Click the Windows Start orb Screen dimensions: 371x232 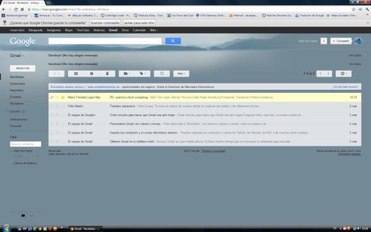pos(6,228)
